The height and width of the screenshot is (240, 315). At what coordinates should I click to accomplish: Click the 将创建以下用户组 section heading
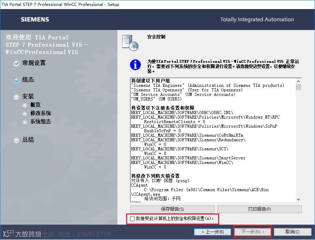(x=151, y=81)
